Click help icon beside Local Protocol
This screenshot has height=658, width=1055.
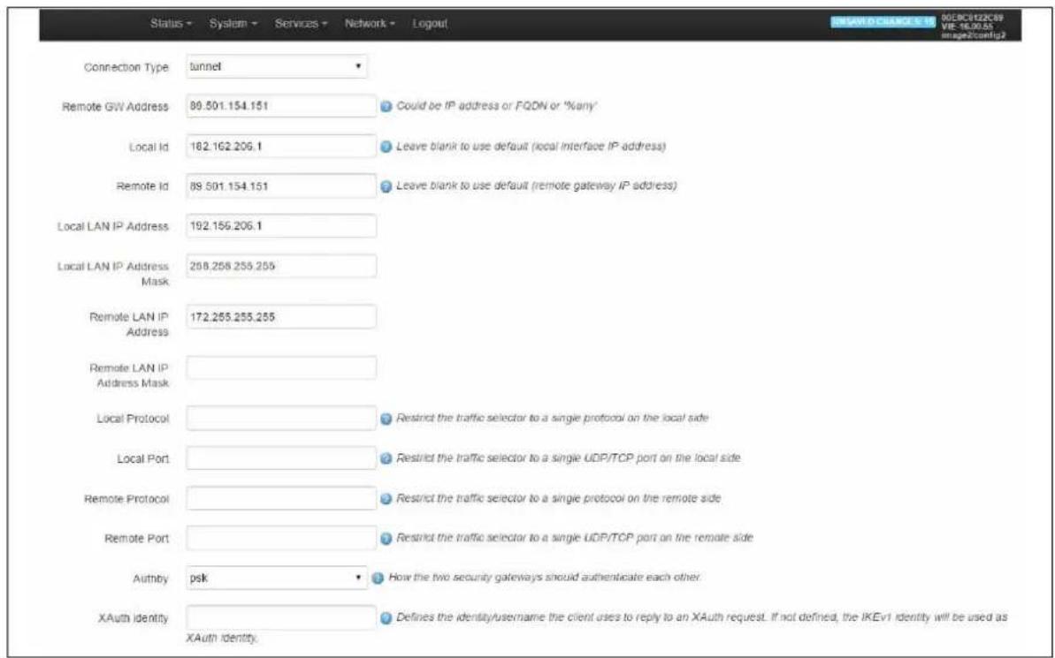[x=386, y=419]
